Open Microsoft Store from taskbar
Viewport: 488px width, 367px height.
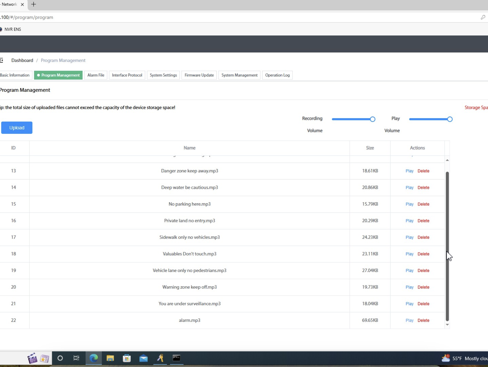pos(127,358)
